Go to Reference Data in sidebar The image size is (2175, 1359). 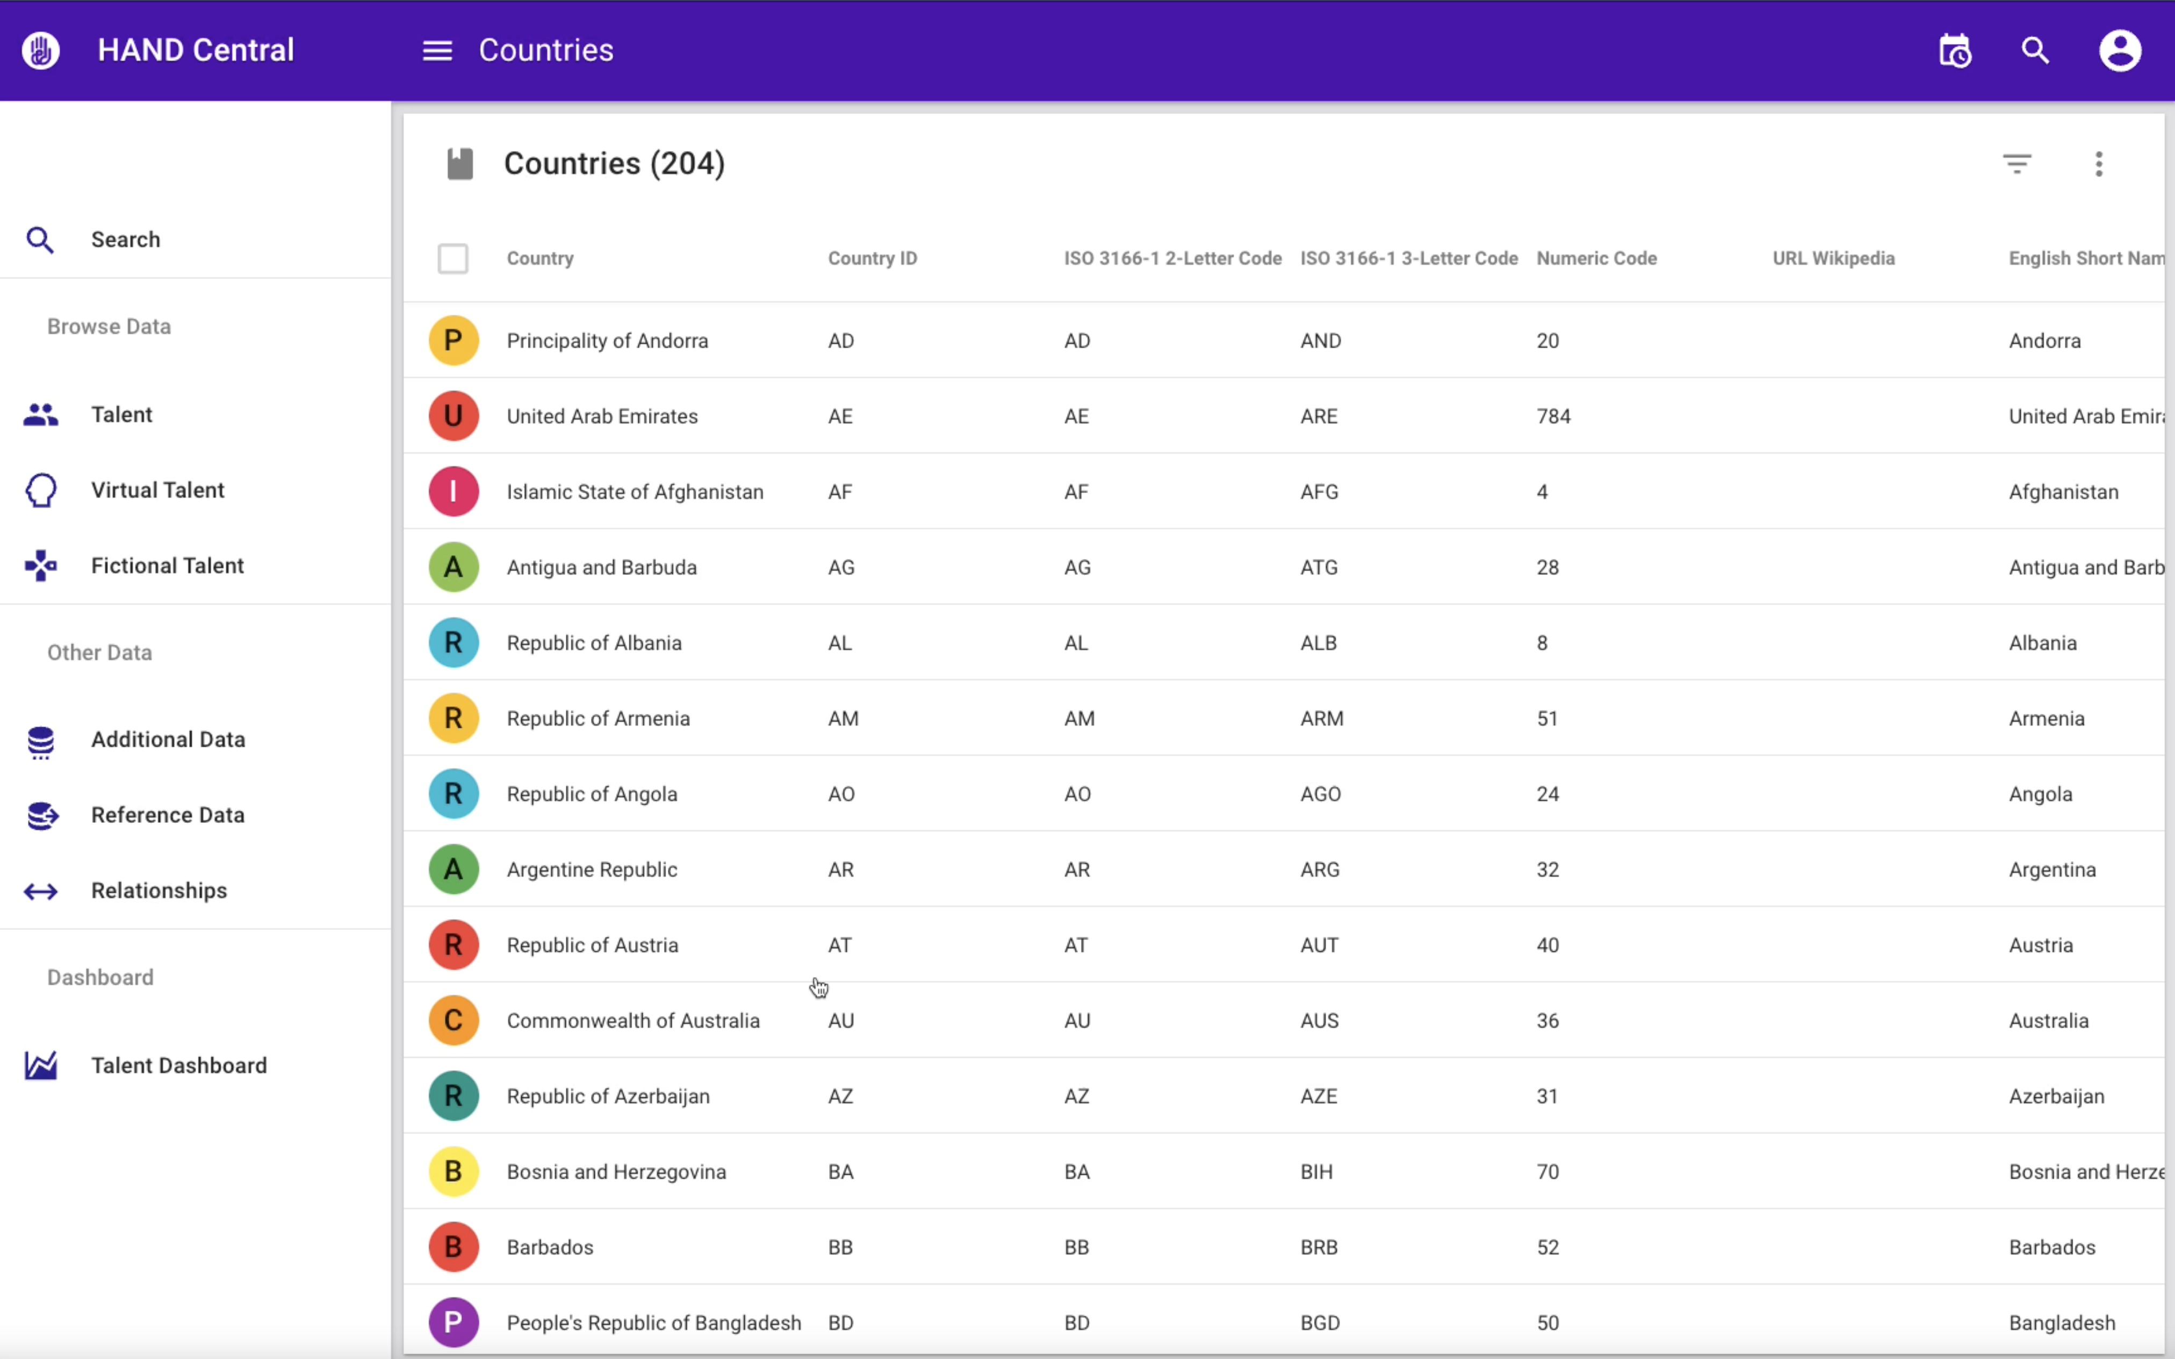pyautogui.click(x=167, y=815)
